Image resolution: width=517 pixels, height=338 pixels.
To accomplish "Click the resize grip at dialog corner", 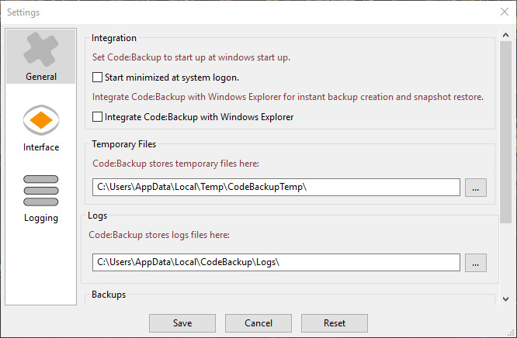I will click(x=511, y=333).
